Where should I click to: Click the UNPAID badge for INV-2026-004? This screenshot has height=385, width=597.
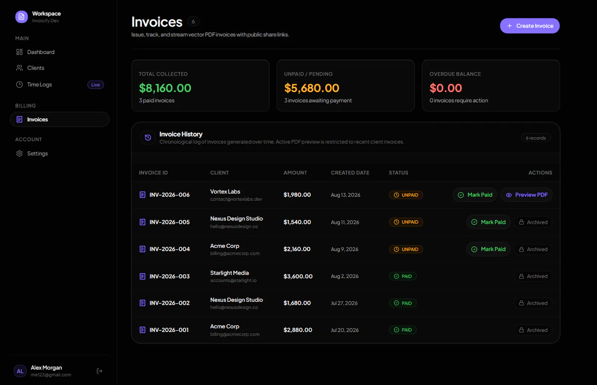coord(406,249)
